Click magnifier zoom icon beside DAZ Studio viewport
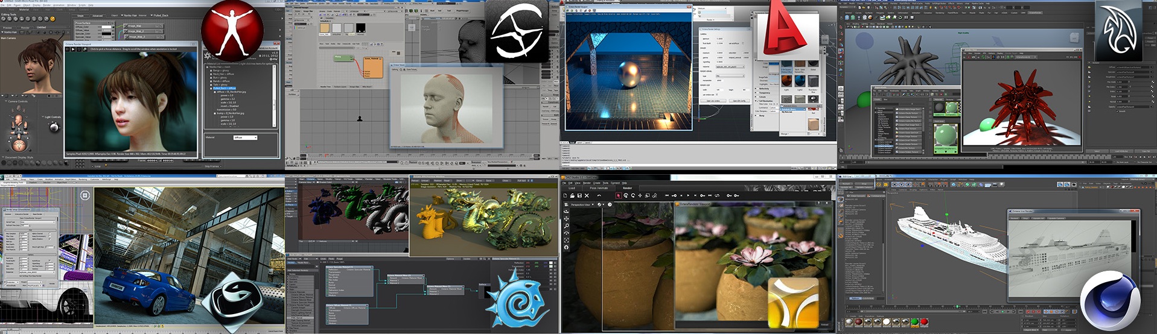This screenshot has height=334, width=1157. [566, 226]
